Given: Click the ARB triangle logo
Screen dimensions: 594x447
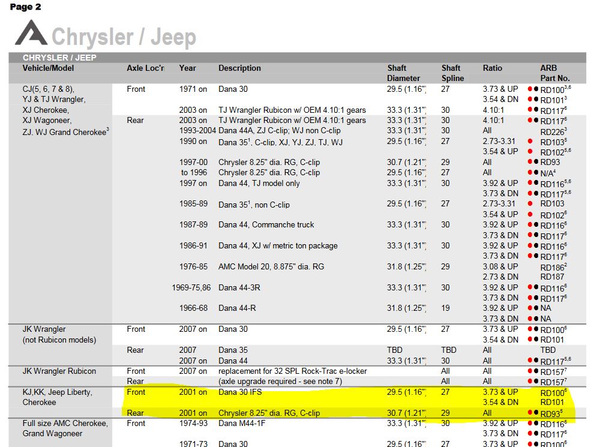Looking at the screenshot, I should [x=31, y=34].
